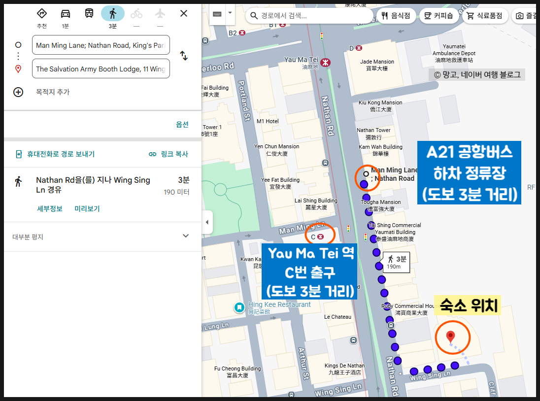The height and width of the screenshot is (401, 540).
Task: Expand the mostly flat elevation section
Action: (x=102, y=236)
